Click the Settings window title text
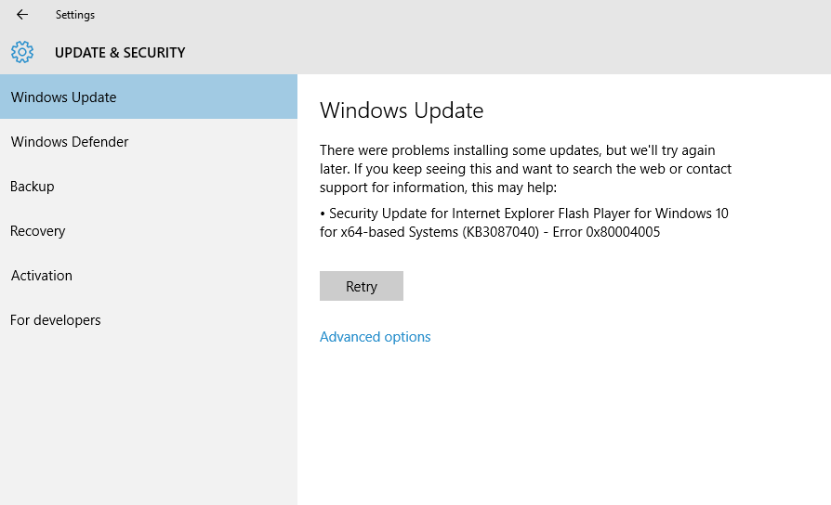Viewport: 831px width, 505px height. tap(75, 15)
